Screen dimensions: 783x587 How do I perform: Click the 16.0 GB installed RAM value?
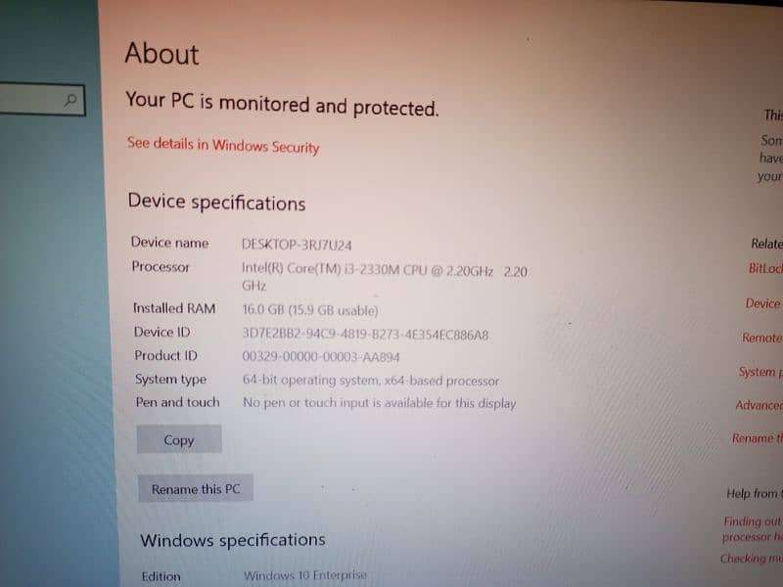click(309, 310)
